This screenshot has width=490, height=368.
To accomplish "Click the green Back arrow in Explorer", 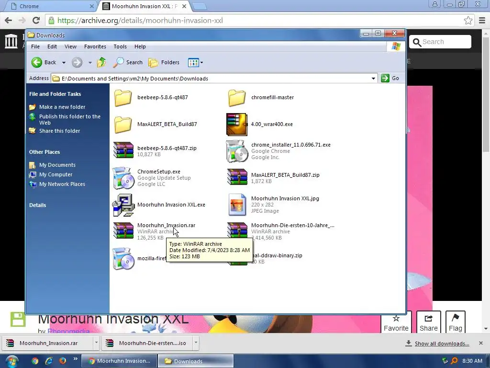I will coord(36,62).
